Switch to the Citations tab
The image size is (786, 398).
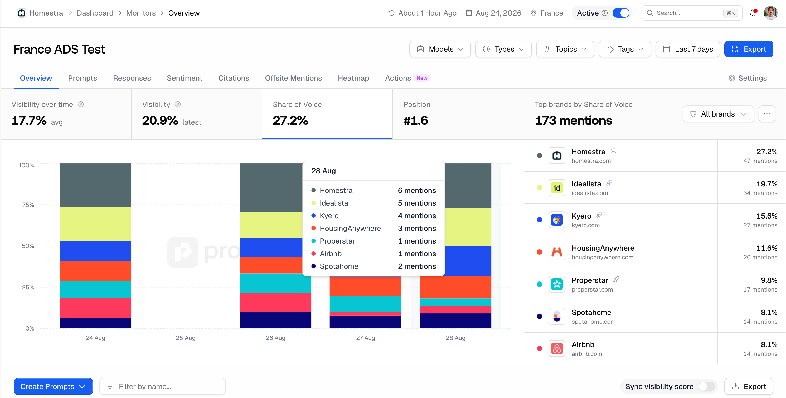click(x=234, y=78)
